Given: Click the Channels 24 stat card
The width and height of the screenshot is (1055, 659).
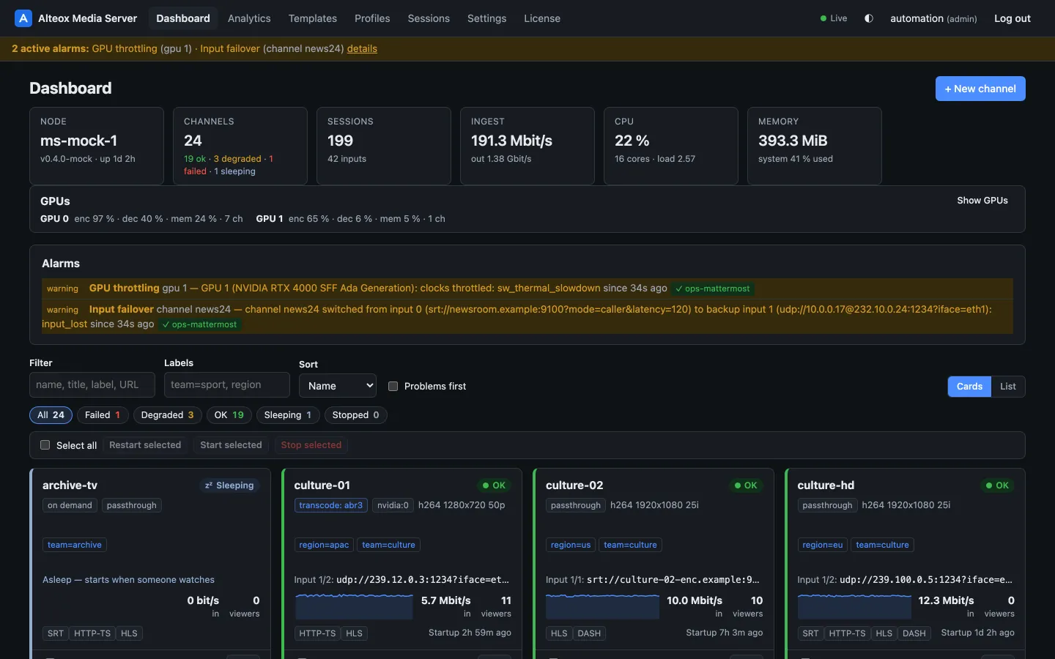Looking at the screenshot, I should coord(240,146).
